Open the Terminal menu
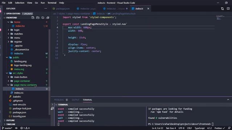This screenshot has width=232, height=130. 52,3
